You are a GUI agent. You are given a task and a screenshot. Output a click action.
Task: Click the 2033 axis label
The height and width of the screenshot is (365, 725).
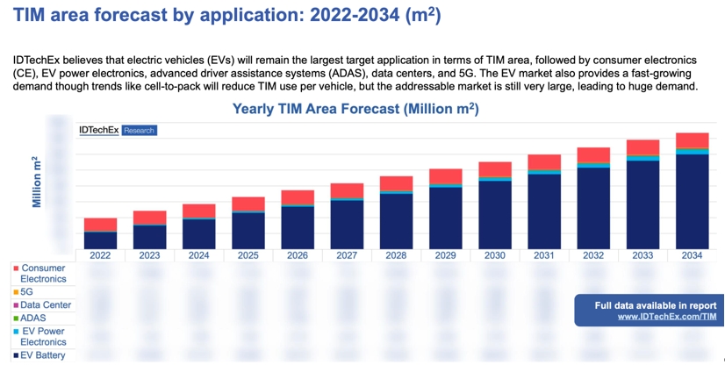point(642,255)
